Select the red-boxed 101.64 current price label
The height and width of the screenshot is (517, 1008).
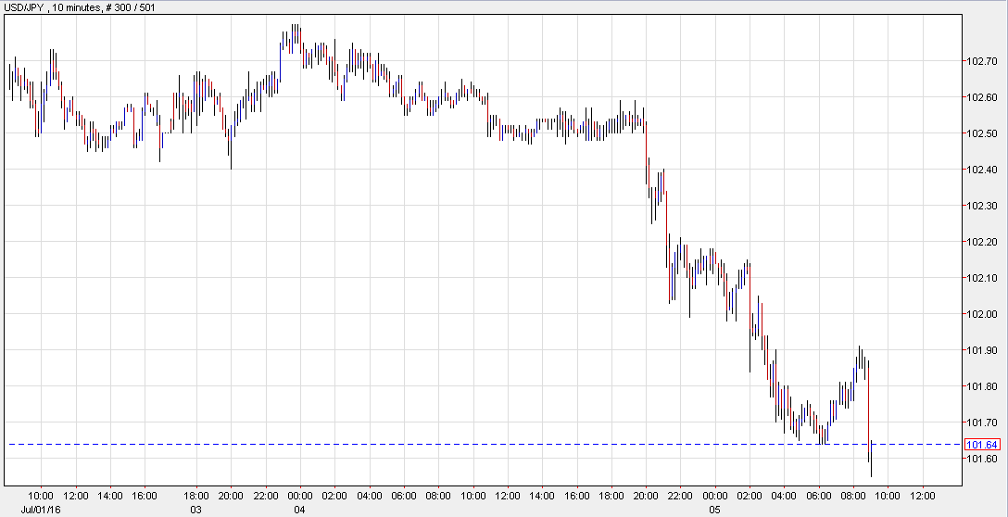[982, 445]
